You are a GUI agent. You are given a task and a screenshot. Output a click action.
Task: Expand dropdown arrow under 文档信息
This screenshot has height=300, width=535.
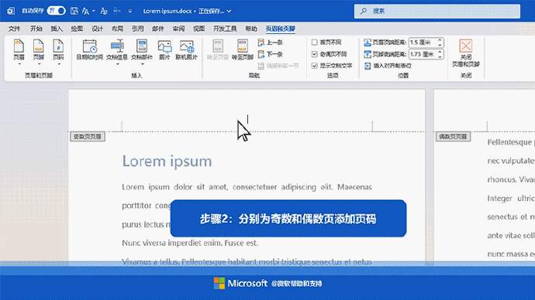(x=117, y=64)
